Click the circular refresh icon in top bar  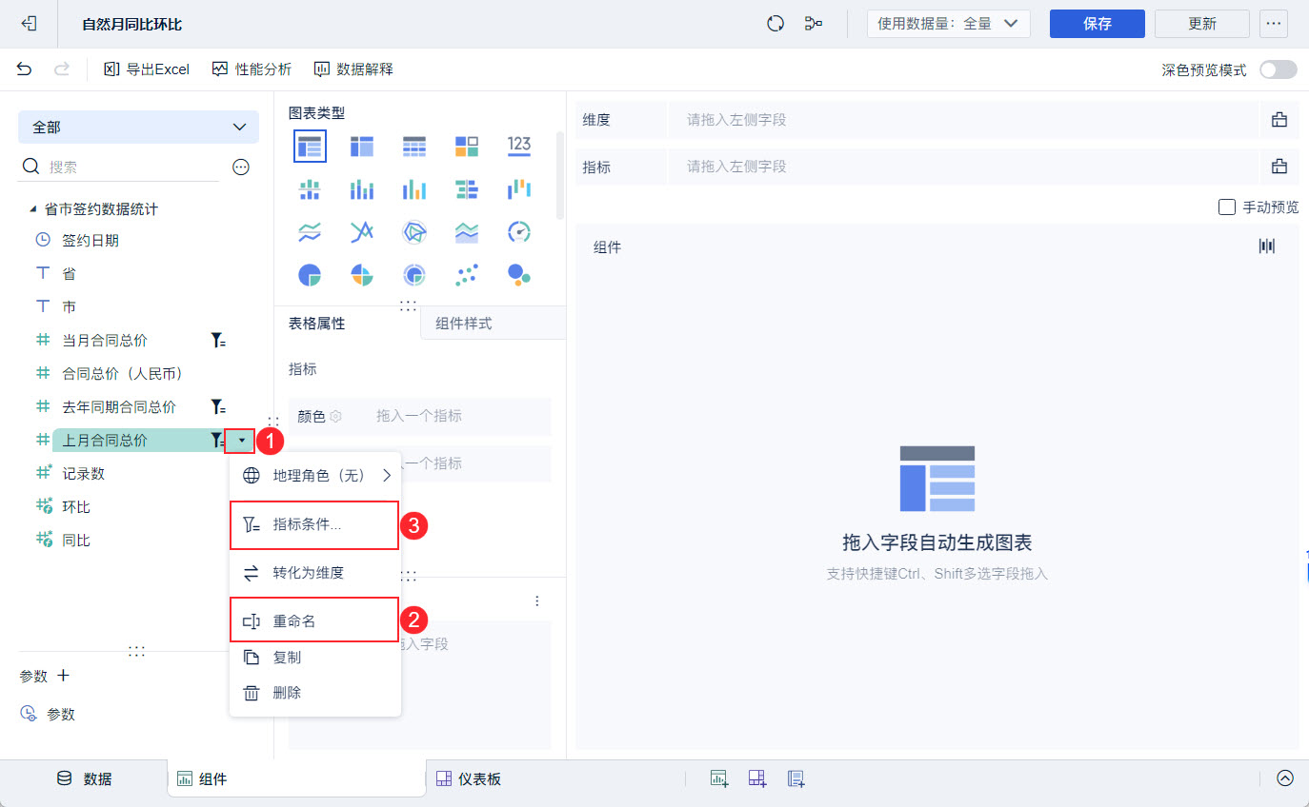[775, 24]
